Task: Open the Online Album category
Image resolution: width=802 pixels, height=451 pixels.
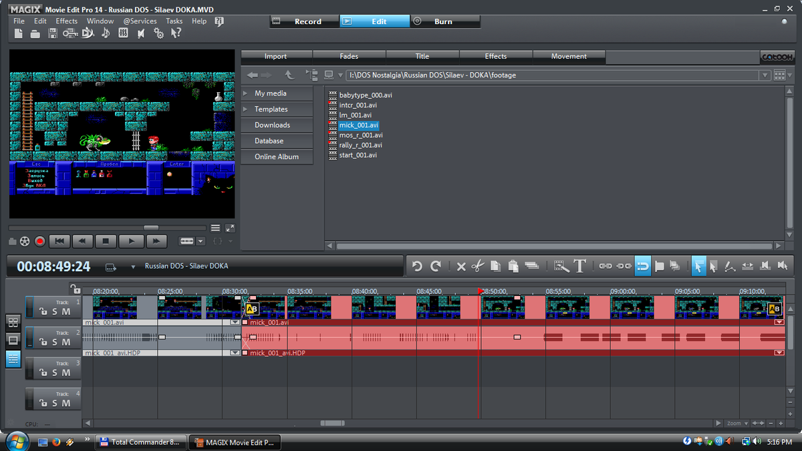Action: pyautogui.click(x=277, y=157)
